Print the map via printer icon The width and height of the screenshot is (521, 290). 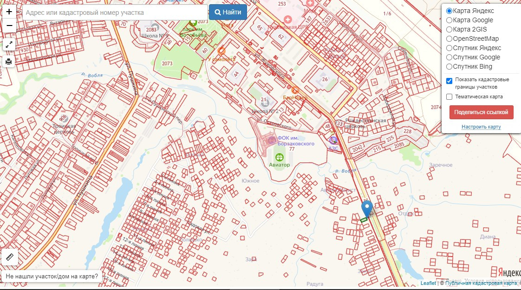(9, 61)
